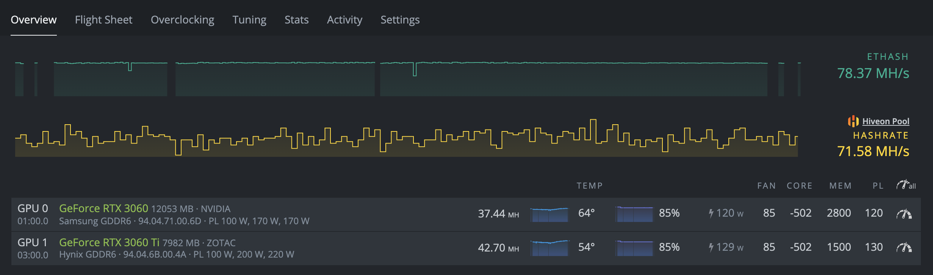
Task: Click the GPU 0 overclock speedometer icon
Action: click(x=904, y=214)
